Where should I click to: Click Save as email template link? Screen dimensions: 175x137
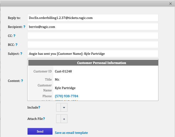(x=71, y=133)
